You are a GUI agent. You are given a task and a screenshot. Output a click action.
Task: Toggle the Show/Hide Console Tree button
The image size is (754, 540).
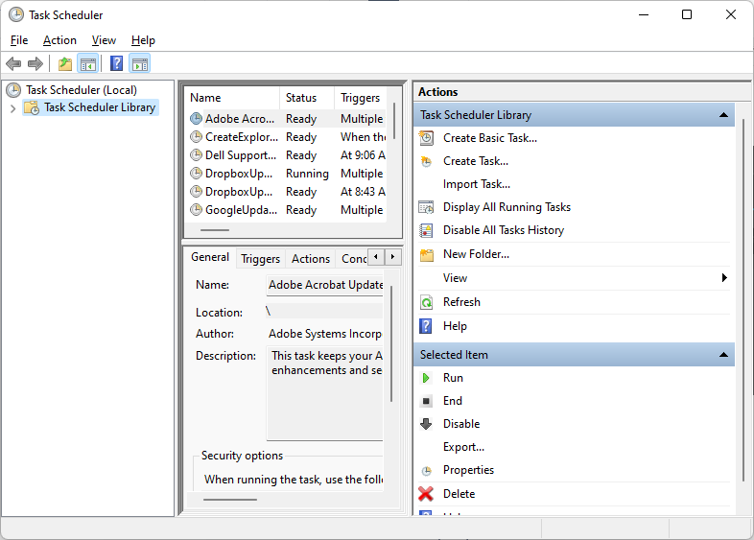87,64
